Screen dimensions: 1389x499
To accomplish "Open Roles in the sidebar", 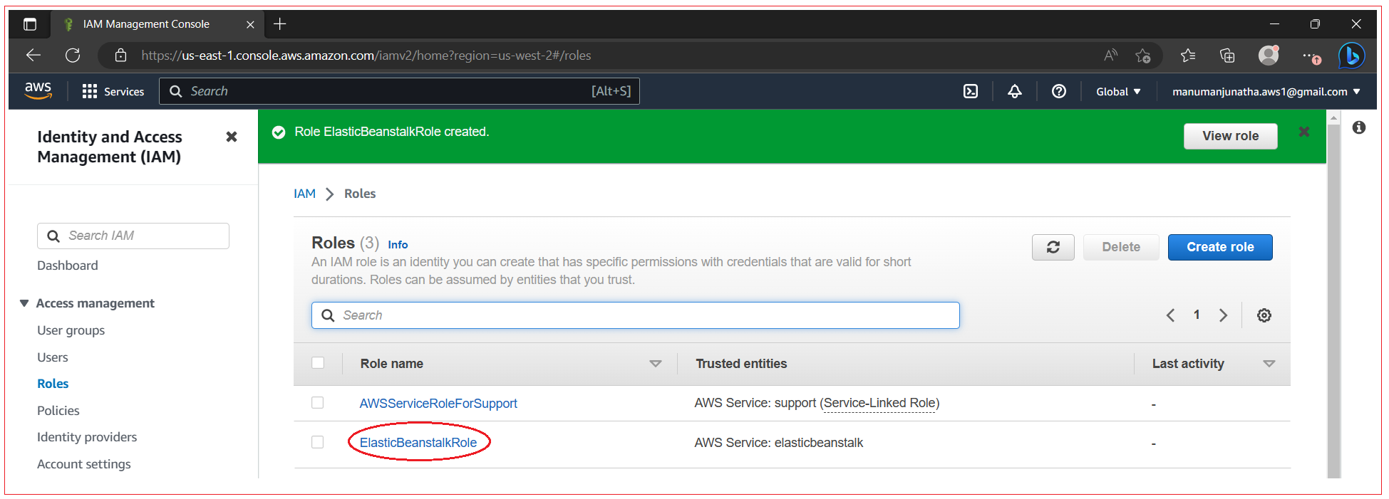I will [x=53, y=384].
